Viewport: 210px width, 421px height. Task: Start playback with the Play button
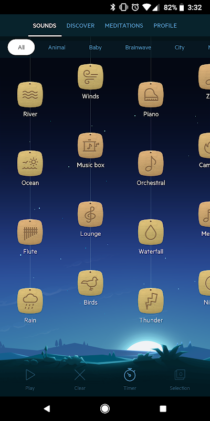point(30,379)
